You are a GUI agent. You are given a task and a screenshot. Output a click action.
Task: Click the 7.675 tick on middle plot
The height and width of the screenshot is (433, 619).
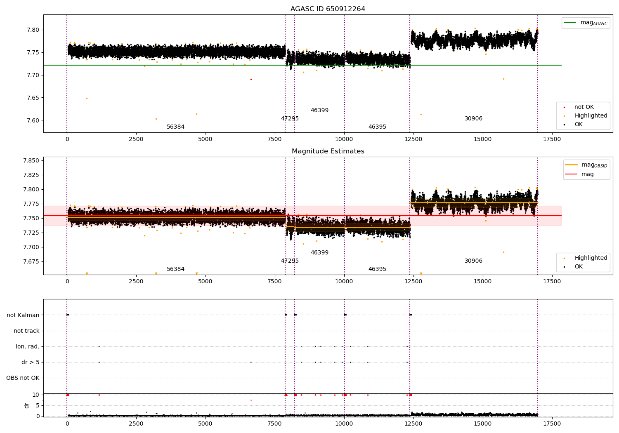click(31, 262)
